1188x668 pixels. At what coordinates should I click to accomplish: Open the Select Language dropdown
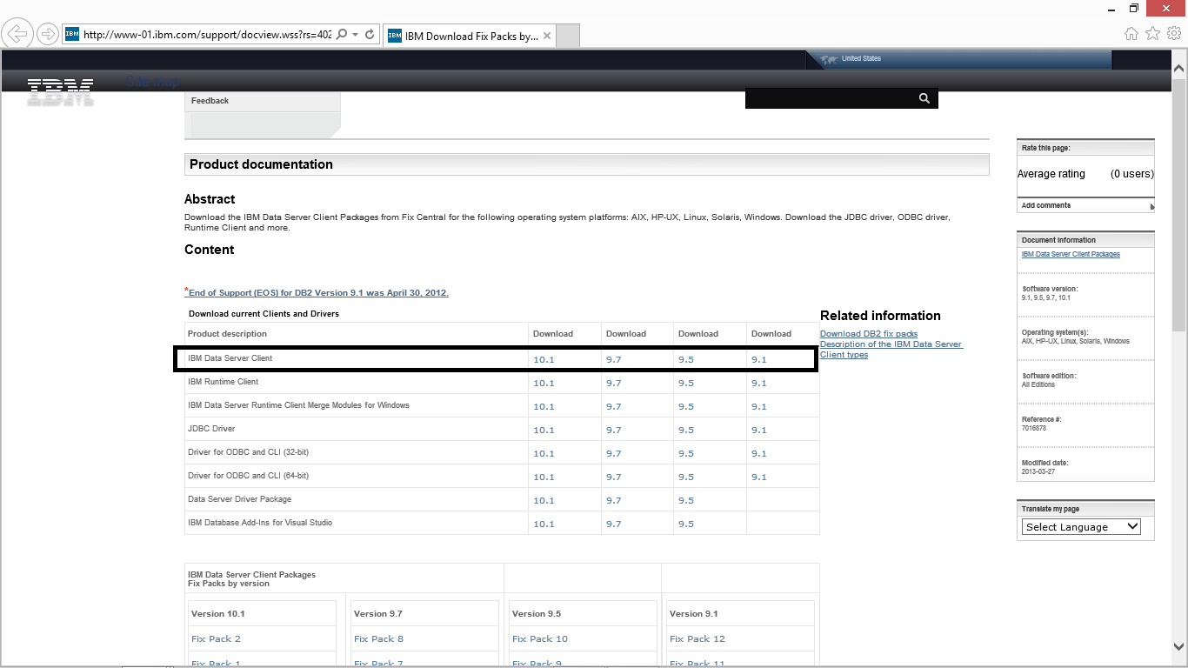(x=1081, y=527)
